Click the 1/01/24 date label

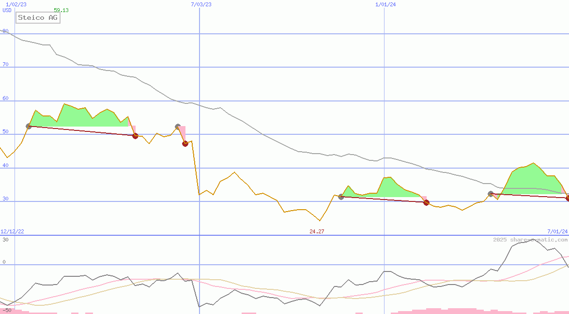(x=385, y=4)
